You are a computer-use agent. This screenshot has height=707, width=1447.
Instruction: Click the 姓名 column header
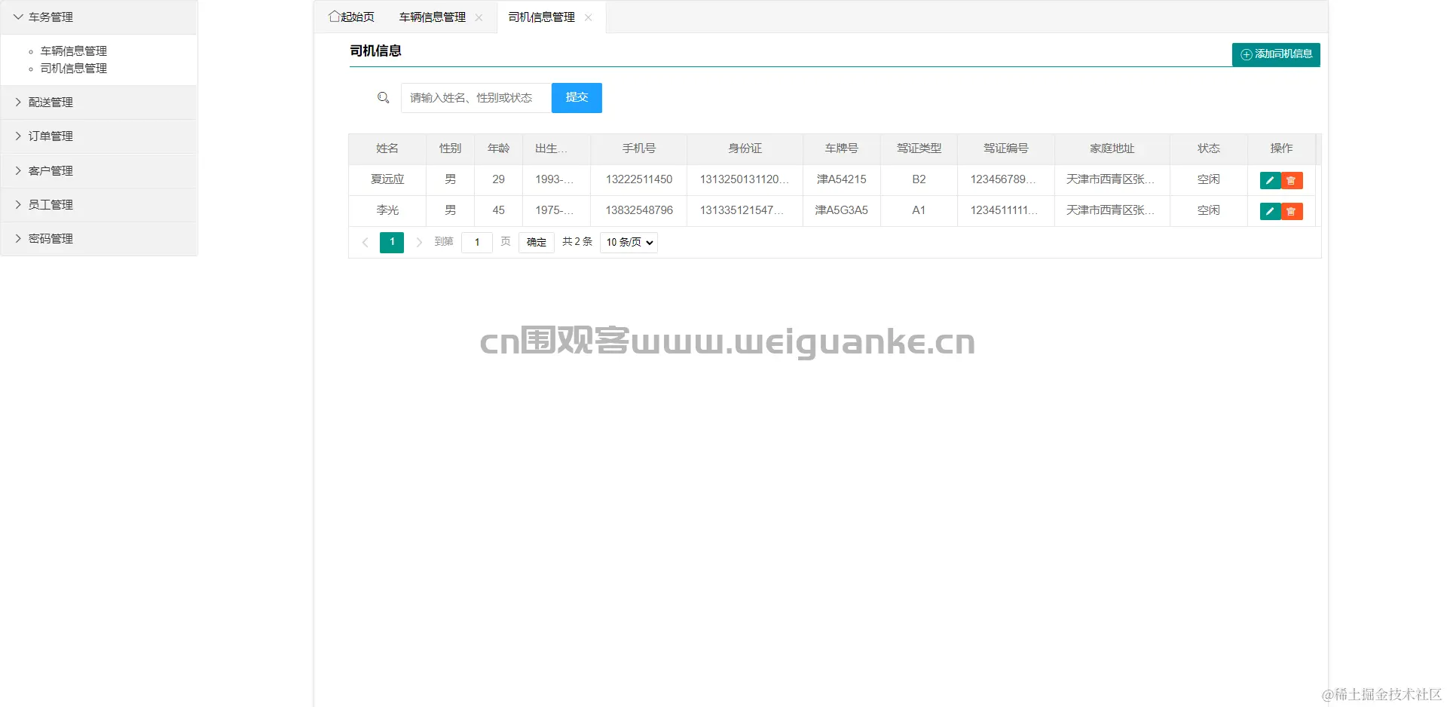pyautogui.click(x=387, y=148)
